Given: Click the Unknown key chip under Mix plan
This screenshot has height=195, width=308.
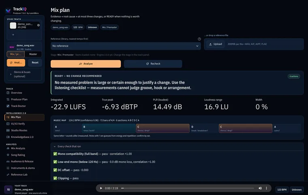Looking at the screenshot, I should pos(92,27).
